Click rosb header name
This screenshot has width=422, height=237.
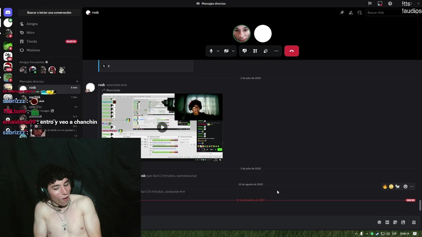pyautogui.click(x=95, y=13)
